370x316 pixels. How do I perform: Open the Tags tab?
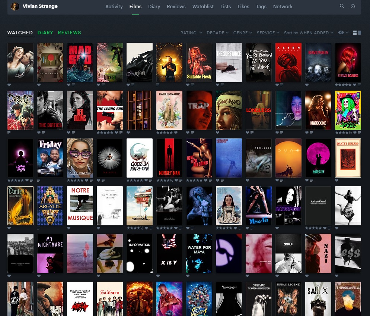pyautogui.click(x=261, y=7)
